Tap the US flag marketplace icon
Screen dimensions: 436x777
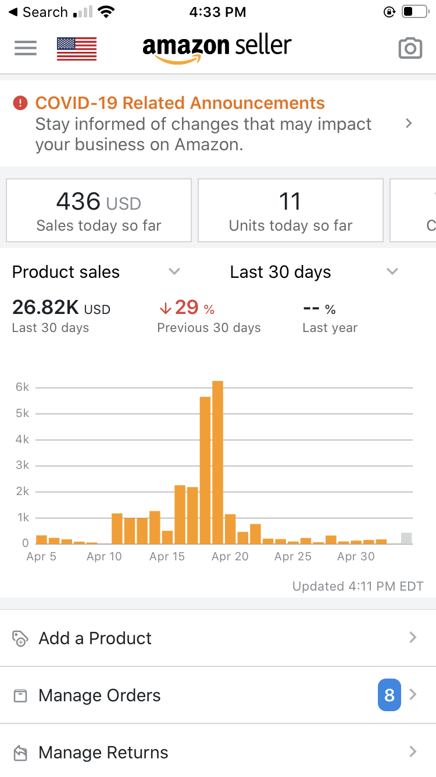click(77, 49)
